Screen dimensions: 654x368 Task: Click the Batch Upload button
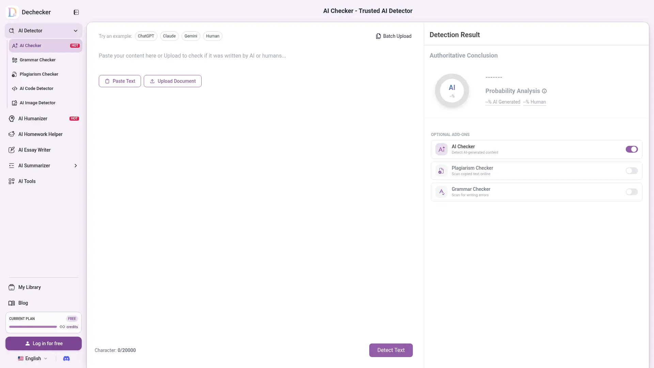pyautogui.click(x=394, y=36)
